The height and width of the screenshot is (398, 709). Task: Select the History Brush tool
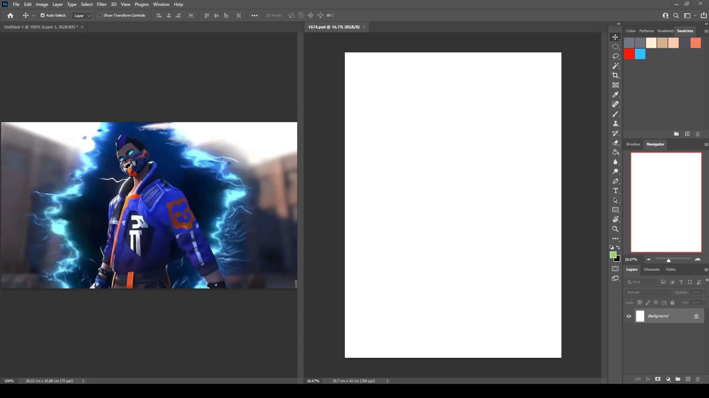coord(615,133)
